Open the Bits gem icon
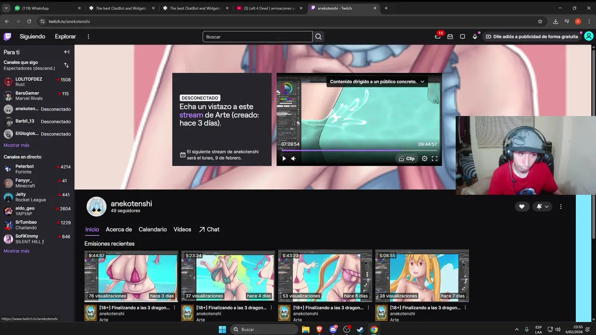596x335 pixels. (474, 36)
